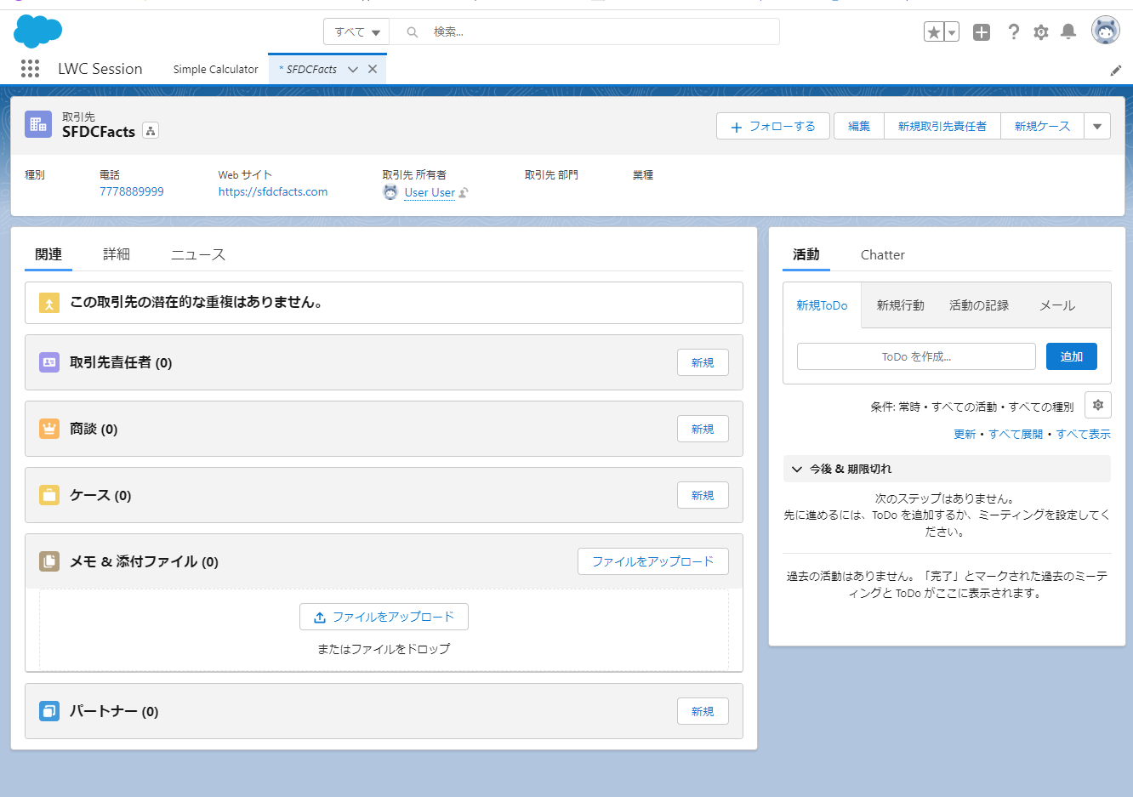This screenshot has height=797, width=1133.
Task: Click 新規 in the パートナー section
Action: tap(703, 711)
